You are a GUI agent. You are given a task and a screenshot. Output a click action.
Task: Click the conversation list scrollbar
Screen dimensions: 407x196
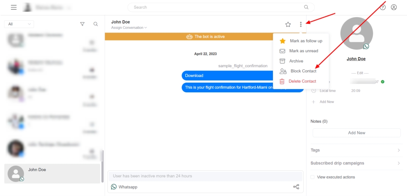[x=103, y=166]
